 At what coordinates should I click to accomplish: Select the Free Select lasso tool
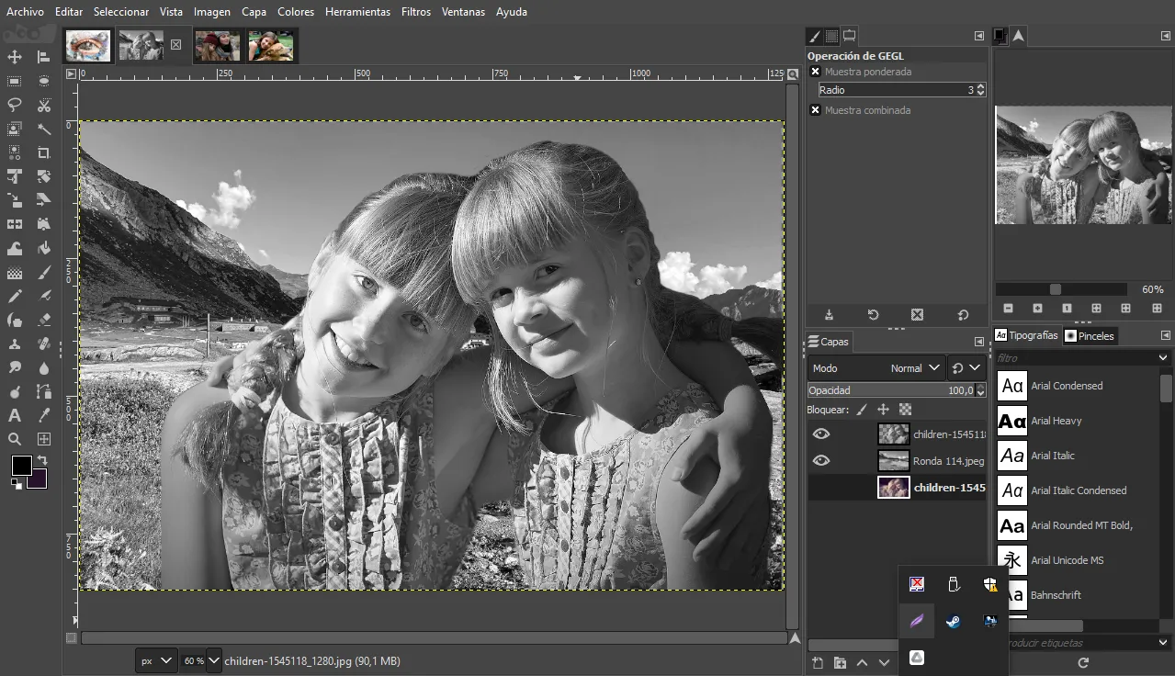[15, 105]
